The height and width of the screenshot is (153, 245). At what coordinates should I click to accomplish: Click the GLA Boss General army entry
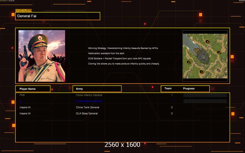[87, 113]
